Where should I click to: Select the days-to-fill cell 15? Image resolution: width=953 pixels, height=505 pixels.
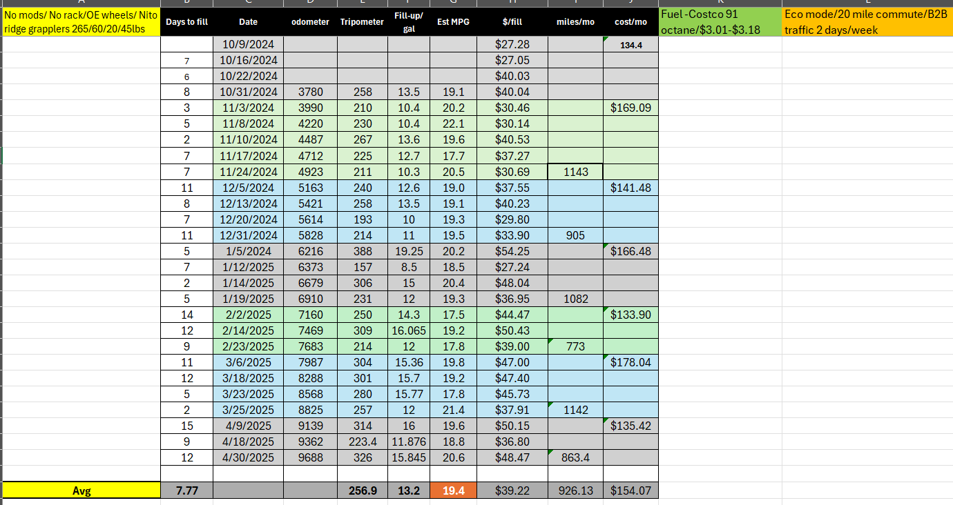[x=186, y=426]
